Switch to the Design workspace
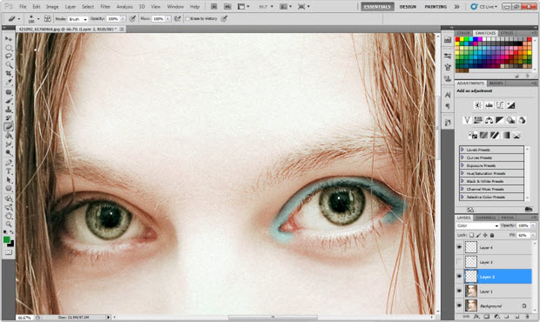This screenshot has width=540, height=322. click(408, 7)
